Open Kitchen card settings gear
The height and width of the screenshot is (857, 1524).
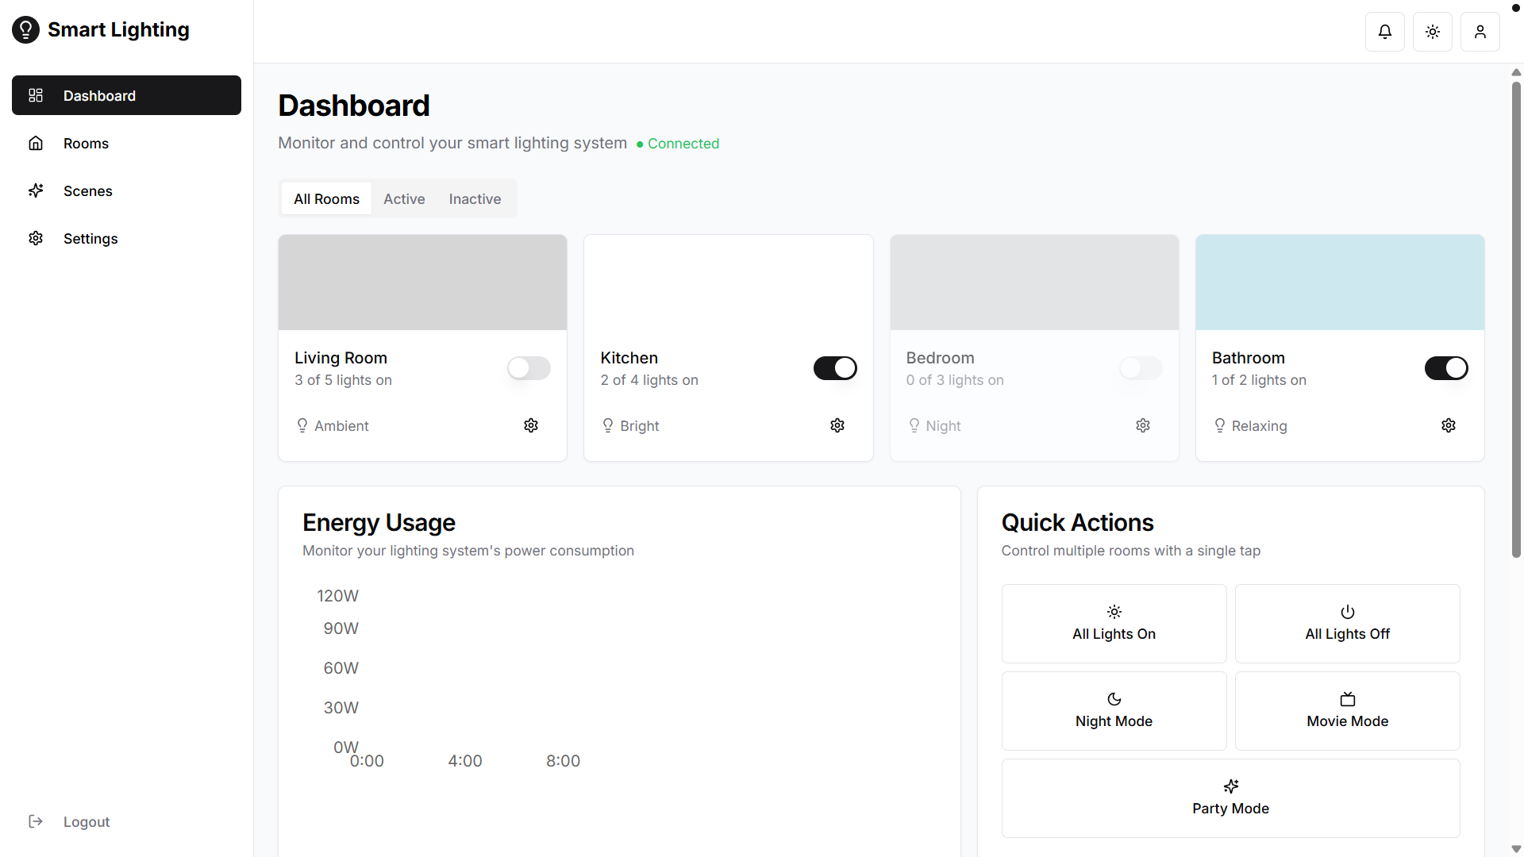(837, 425)
